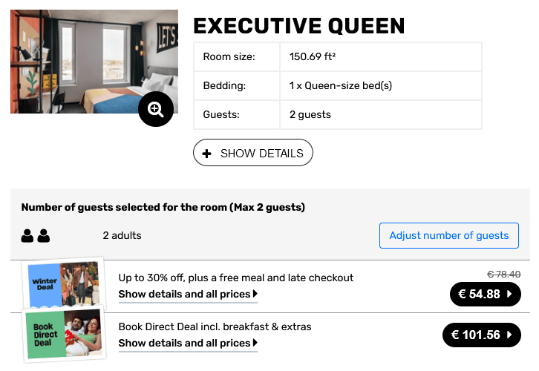
Task: Select the € 101.56 Book Direct price
Action: pyautogui.click(x=475, y=335)
